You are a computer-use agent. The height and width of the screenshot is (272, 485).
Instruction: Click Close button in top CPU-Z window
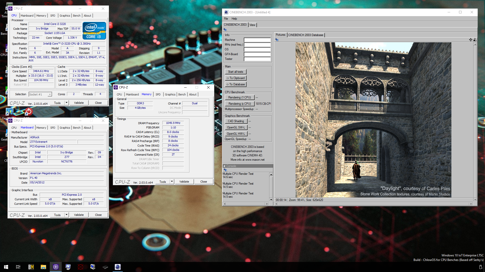[x=98, y=103]
